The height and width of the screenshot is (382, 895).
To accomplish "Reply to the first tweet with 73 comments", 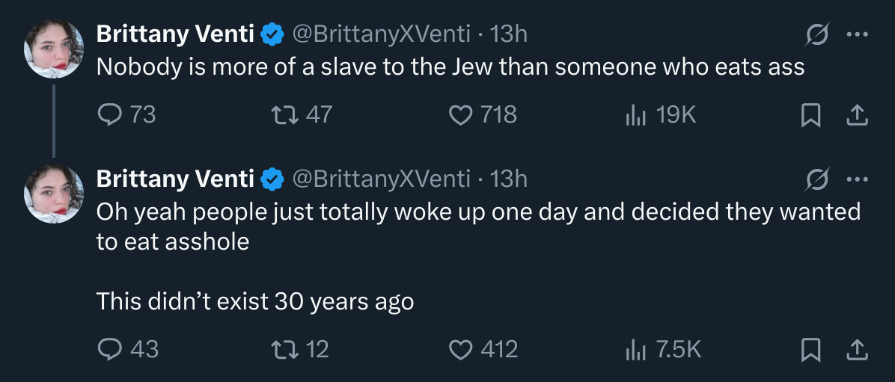I will [110, 114].
